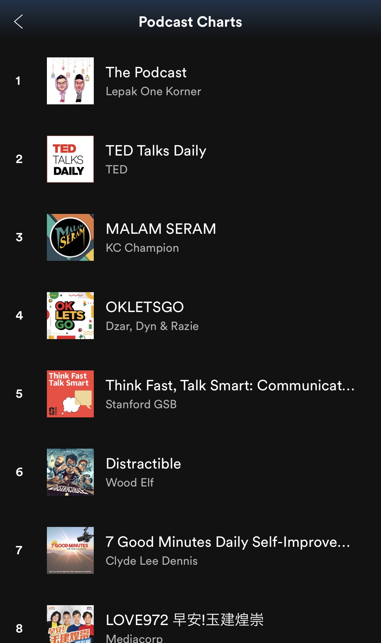Select publisher "Stanford GSB" subtitle
Viewport: 381px width, 643px height.
pyautogui.click(x=141, y=405)
